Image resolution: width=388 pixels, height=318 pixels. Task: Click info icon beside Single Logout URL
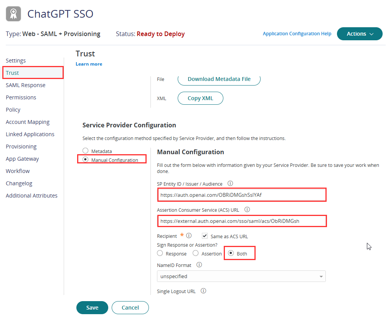[x=203, y=291]
